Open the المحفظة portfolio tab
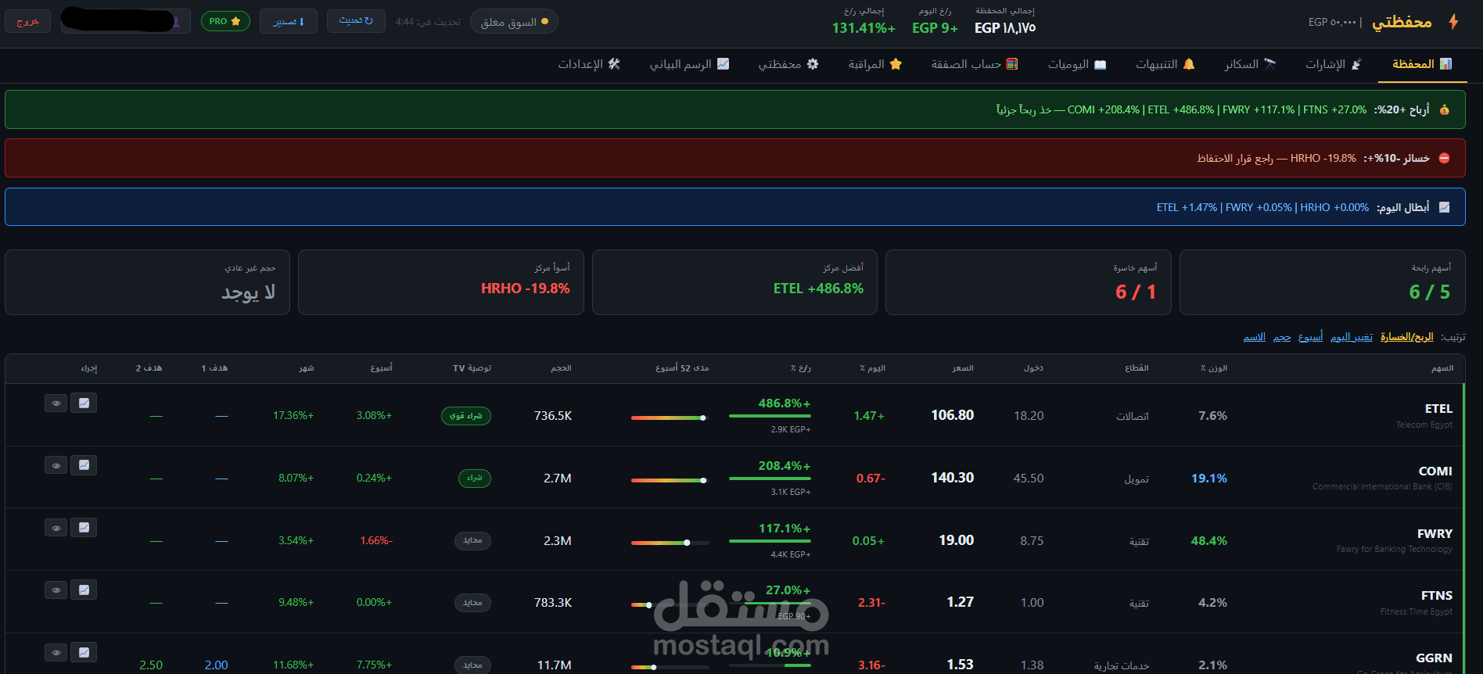1483x674 pixels. (x=1422, y=64)
